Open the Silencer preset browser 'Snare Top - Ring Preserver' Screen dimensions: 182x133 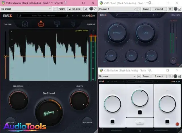point(44,16)
